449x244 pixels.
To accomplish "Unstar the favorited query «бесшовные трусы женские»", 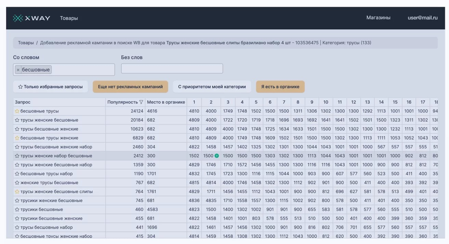I will 17,138.
